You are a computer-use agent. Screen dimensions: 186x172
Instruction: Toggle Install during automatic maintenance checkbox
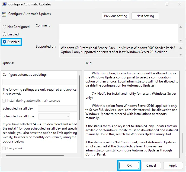pos(4,101)
